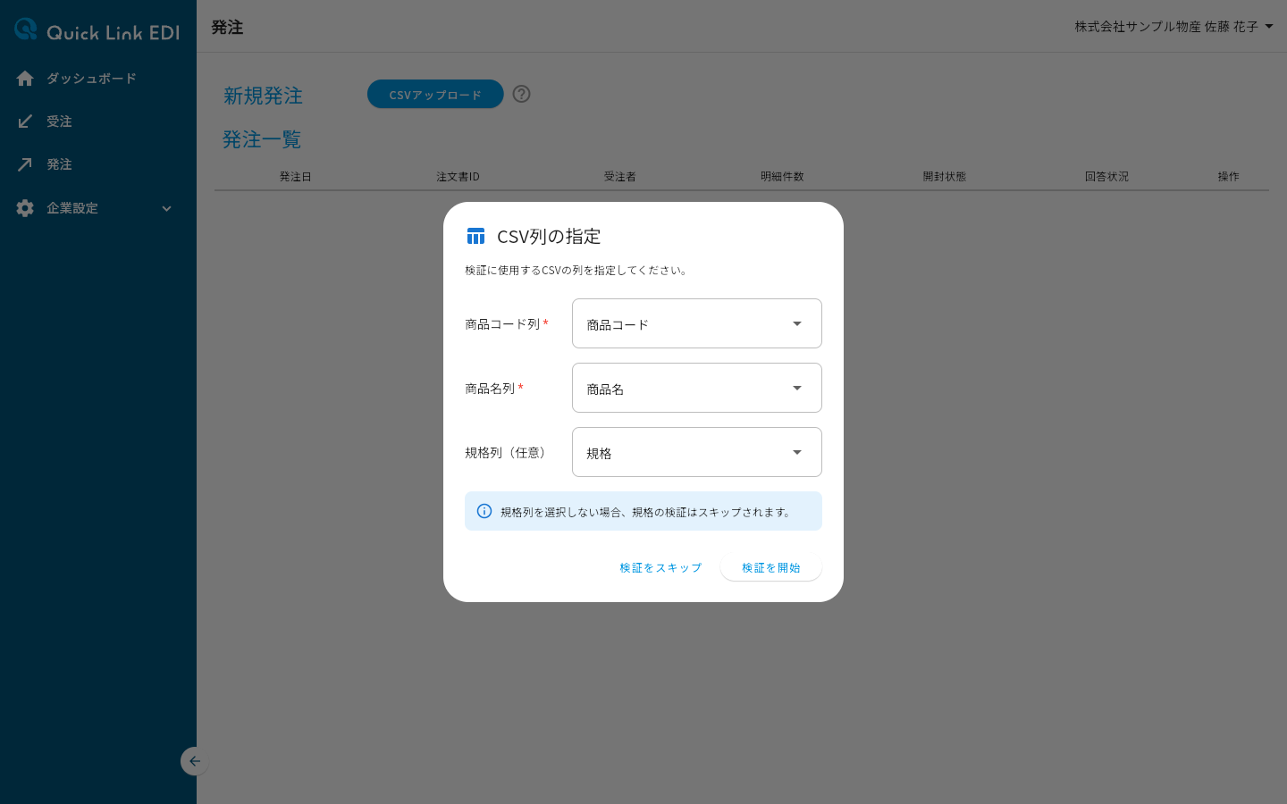1287x804 pixels.
Task: Click 検証をスキップ
Action: (x=660, y=567)
